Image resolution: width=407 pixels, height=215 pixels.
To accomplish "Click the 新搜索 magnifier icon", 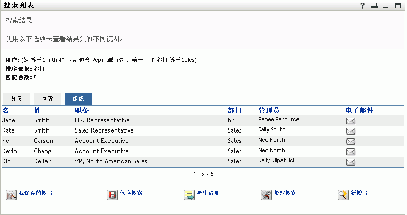I will pos(343,194).
